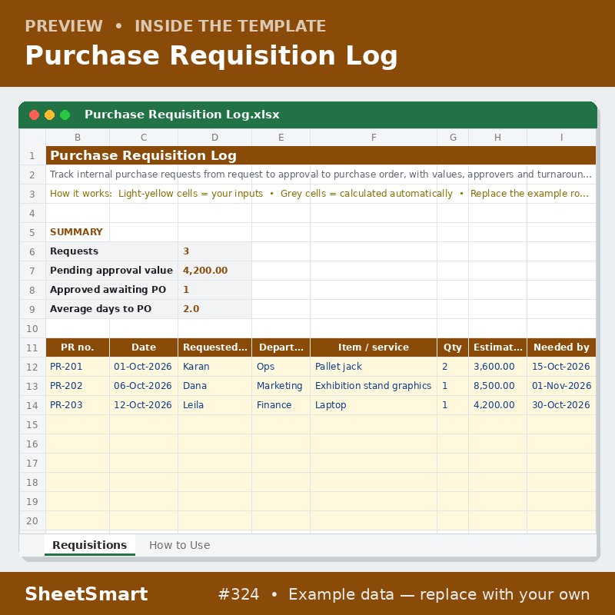This screenshot has height=615, width=615.
Task: Select requester cell Dana
Action: (214, 386)
